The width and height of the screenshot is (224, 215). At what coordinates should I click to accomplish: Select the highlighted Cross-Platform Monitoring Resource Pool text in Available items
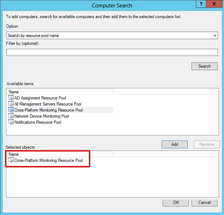point(49,110)
